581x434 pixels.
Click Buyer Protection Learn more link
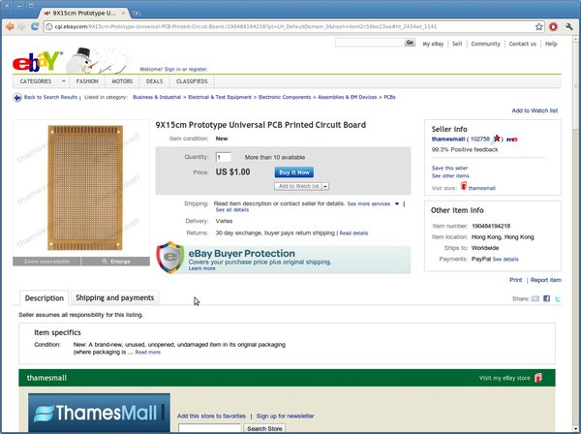[201, 268]
